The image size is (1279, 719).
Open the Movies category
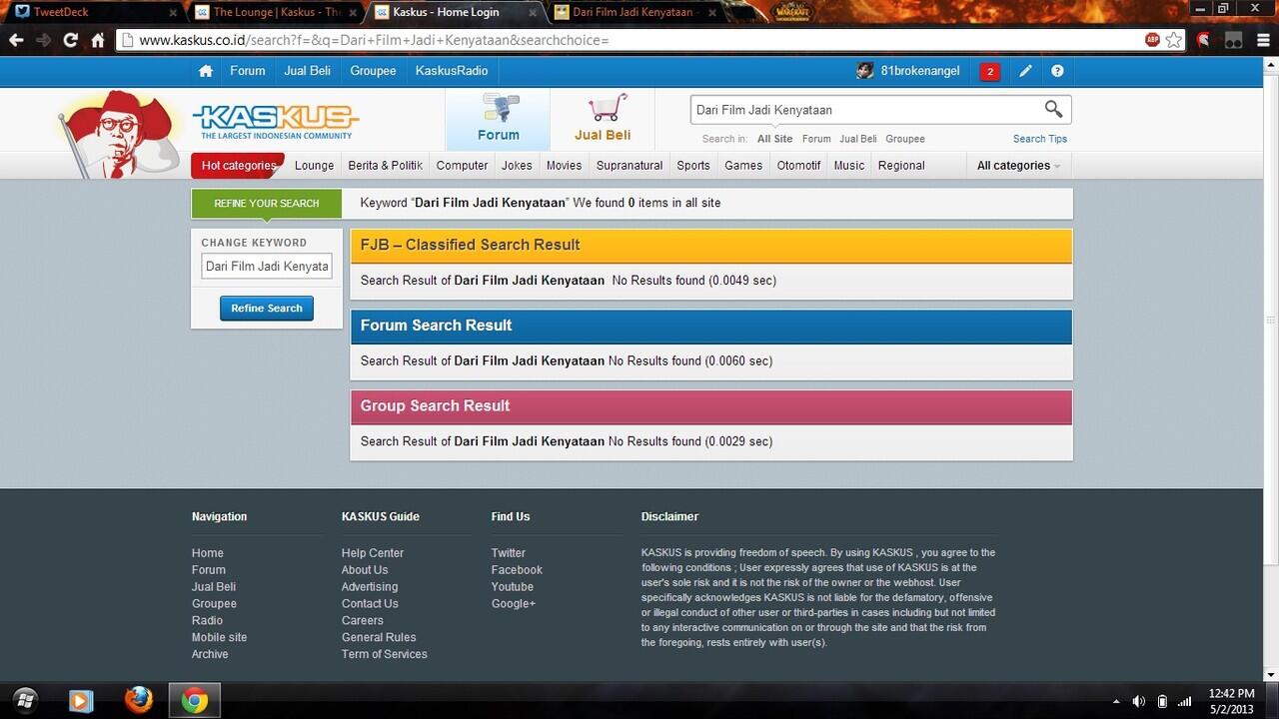[564, 166]
